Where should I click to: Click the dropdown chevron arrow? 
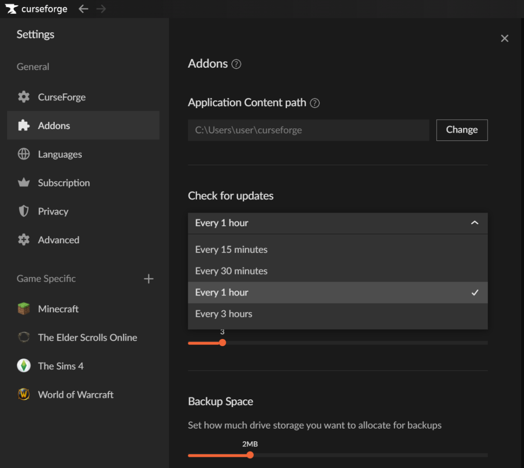click(474, 223)
